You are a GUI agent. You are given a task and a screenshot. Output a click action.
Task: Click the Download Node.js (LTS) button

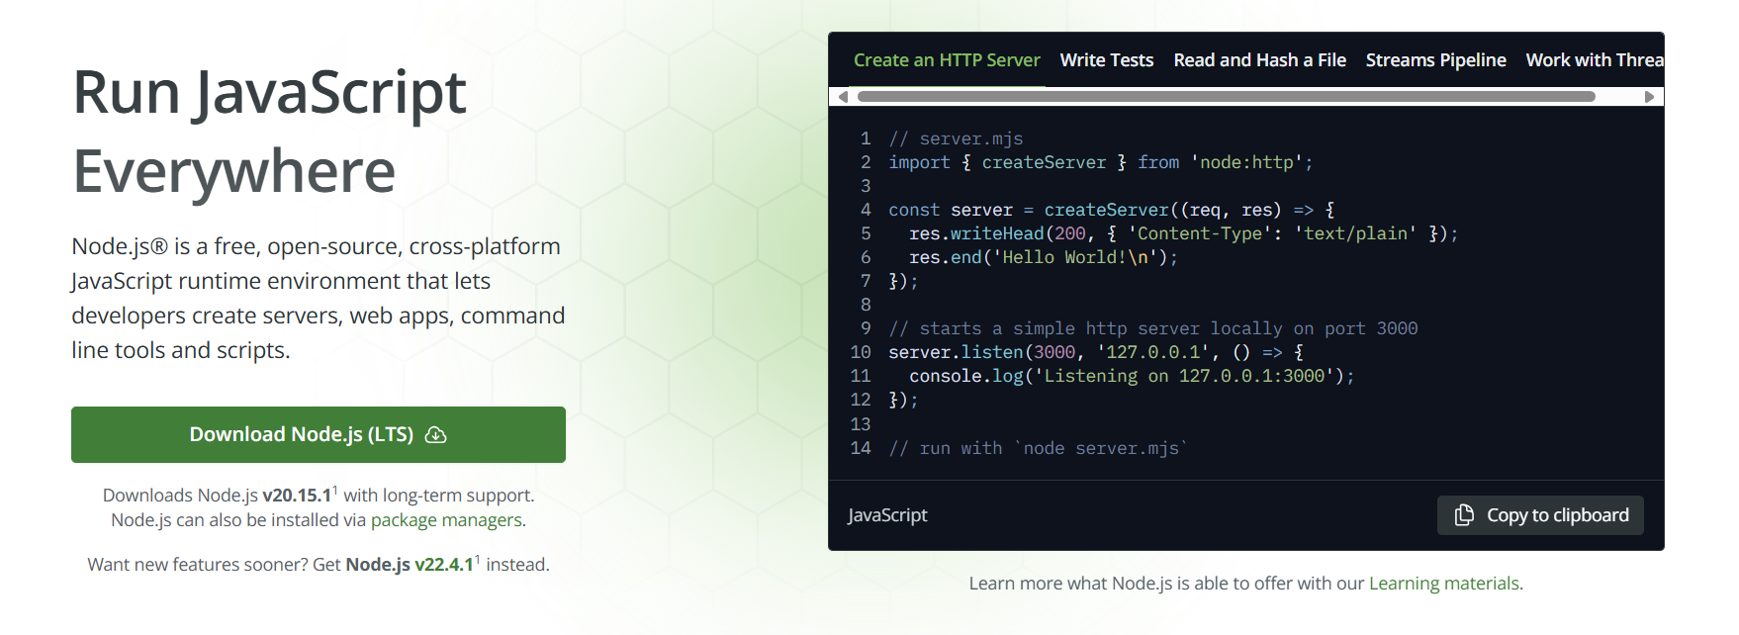tap(318, 434)
